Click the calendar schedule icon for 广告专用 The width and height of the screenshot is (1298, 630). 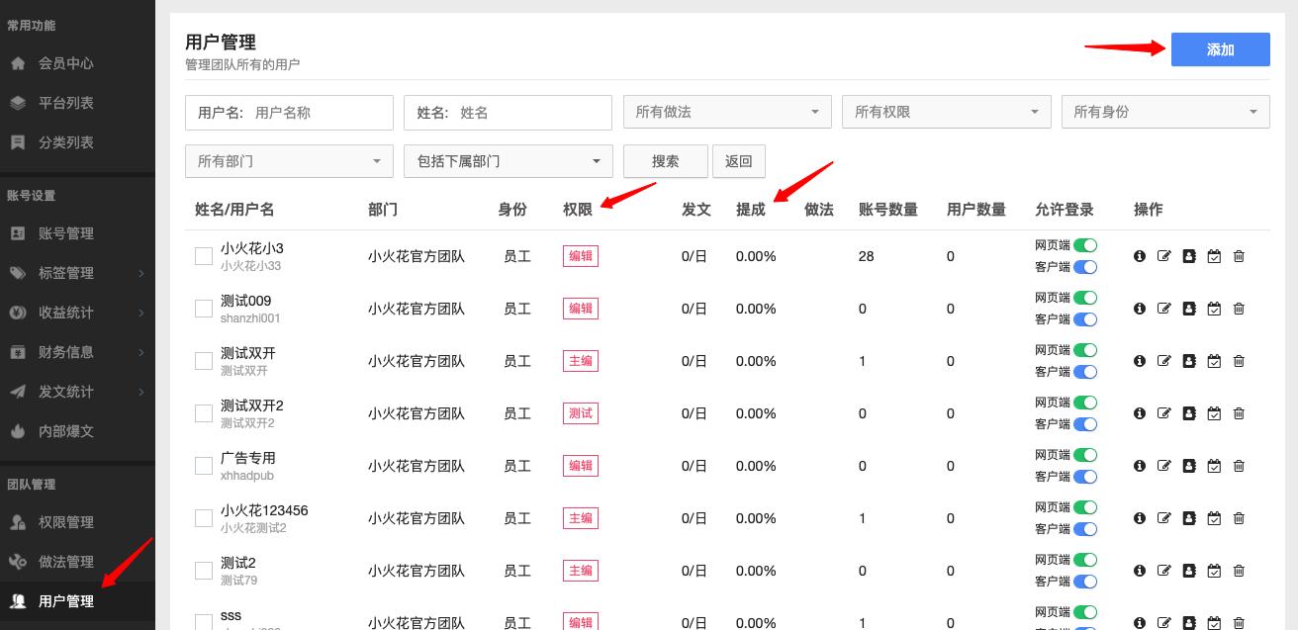pos(1214,466)
